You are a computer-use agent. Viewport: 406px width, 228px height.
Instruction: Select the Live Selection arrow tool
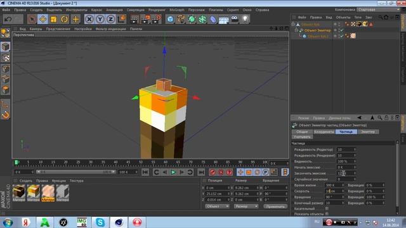point(32,19)
